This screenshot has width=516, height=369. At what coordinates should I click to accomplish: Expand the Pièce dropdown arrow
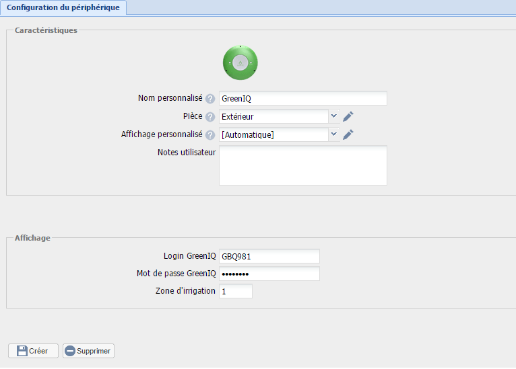pyautogui.click(x=334, y=116)
